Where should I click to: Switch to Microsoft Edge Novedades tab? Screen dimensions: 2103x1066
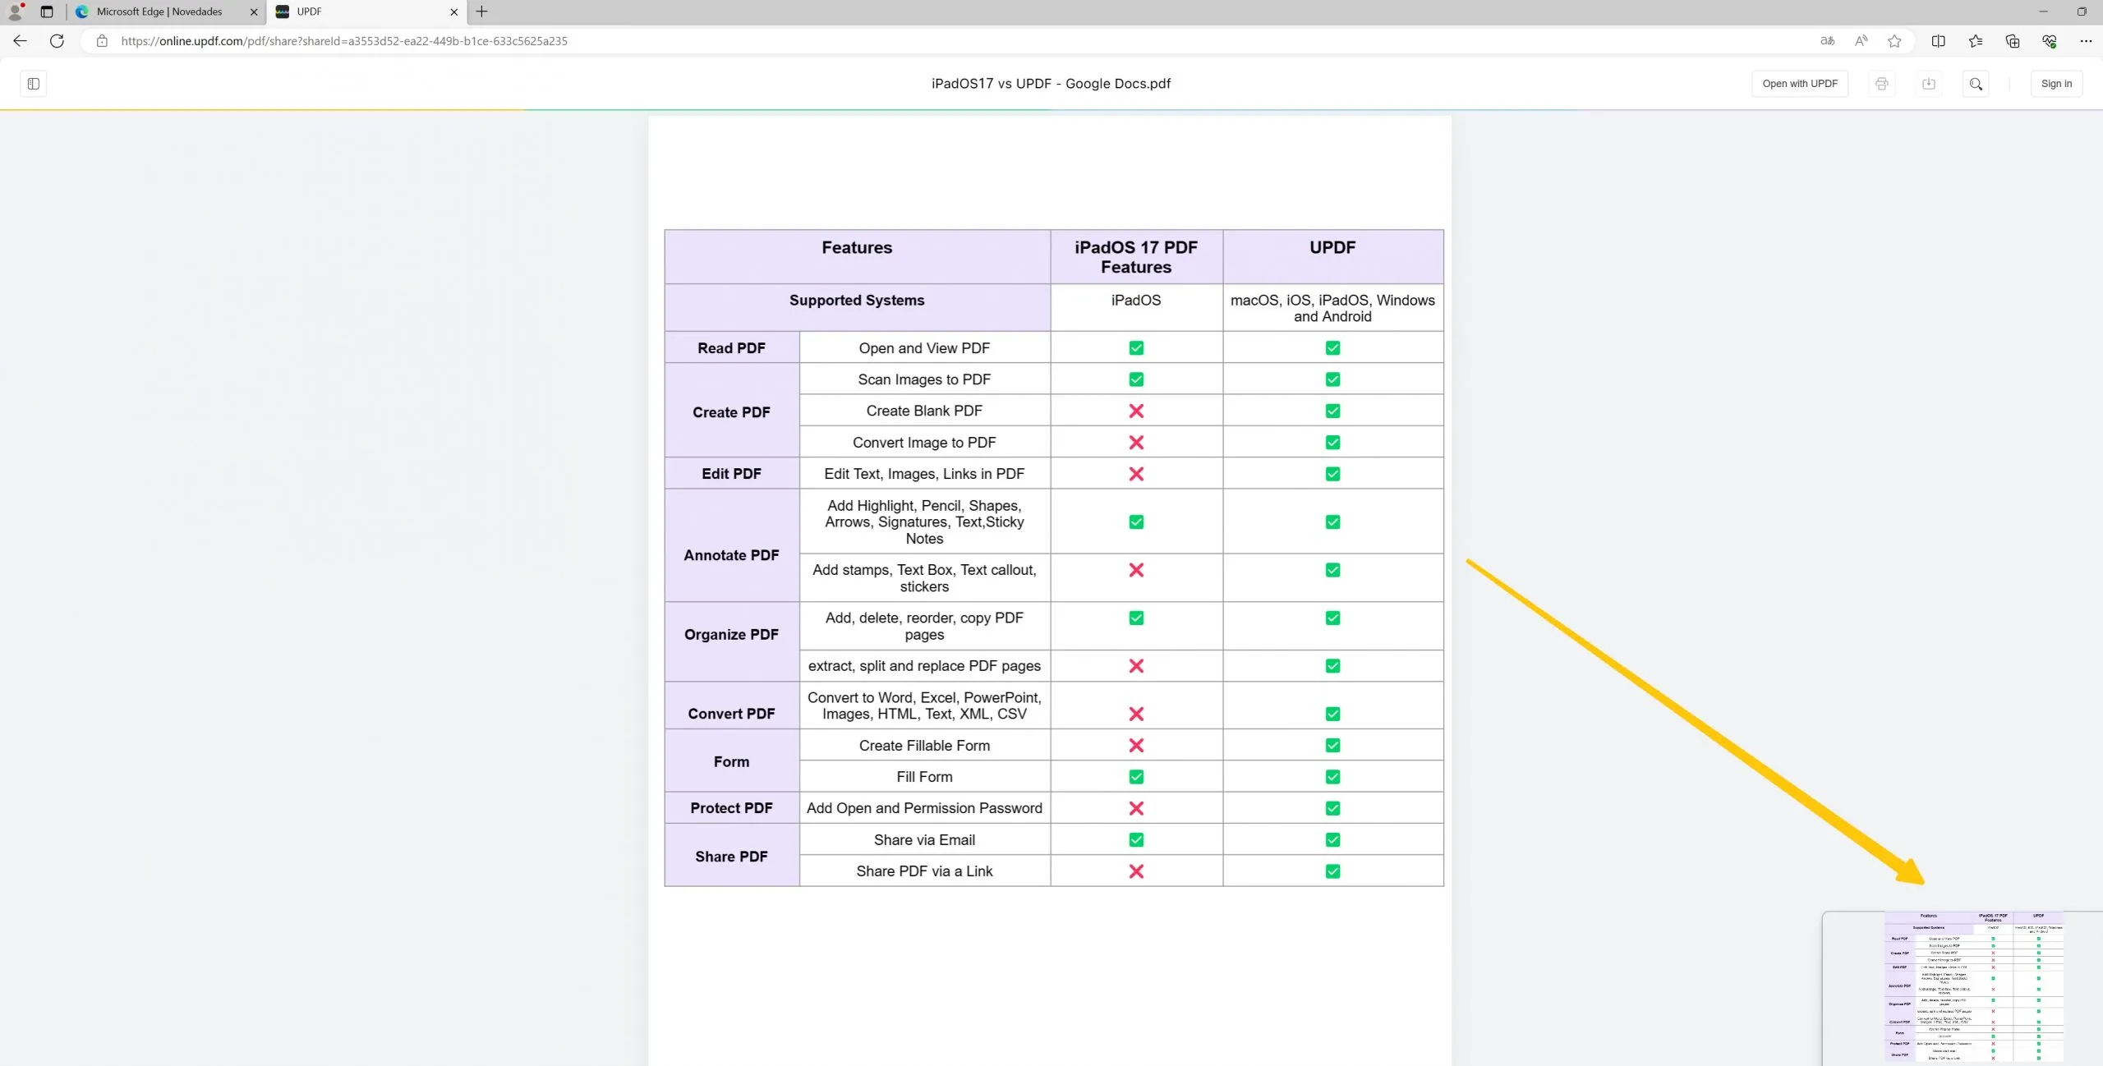click(159, 11)
